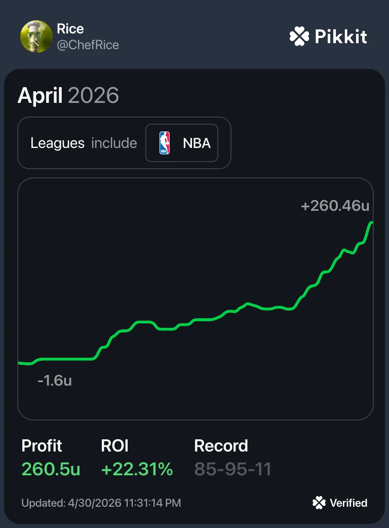Click the Updated timestamp text

point(101,503)
